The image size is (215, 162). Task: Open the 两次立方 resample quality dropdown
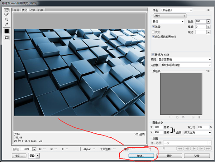coord(197,133)
